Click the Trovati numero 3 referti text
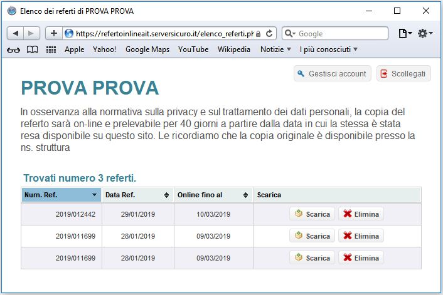This screenshot has width=443, height=295. [80, 179]
